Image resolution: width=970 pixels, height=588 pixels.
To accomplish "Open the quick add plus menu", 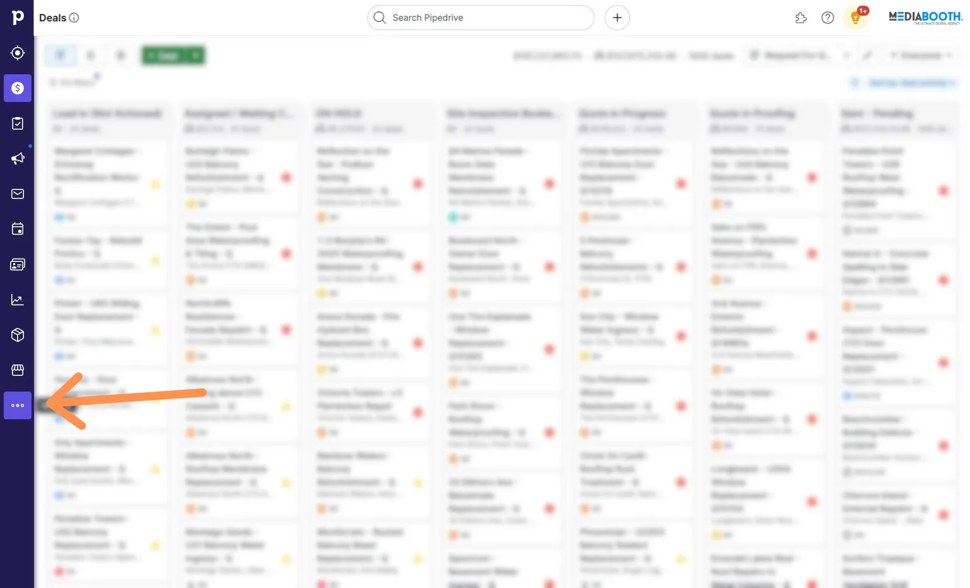I will pos(617,18).
